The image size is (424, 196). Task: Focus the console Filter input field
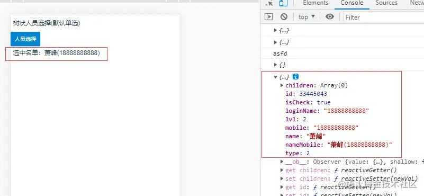tap(383, 17)
